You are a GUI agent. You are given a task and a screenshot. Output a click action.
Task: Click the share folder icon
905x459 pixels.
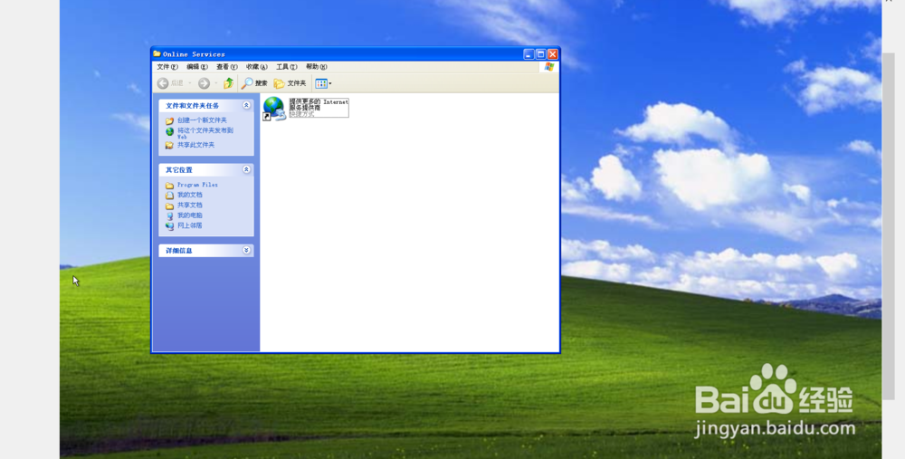[169, 146]
